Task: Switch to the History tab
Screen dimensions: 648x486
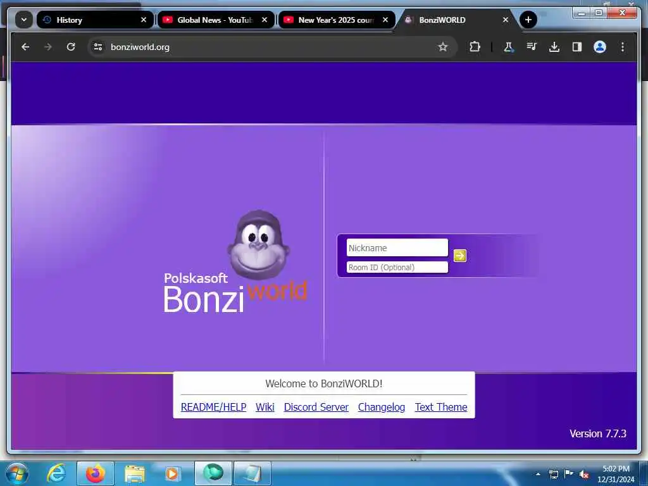Action: coord(95,20)
